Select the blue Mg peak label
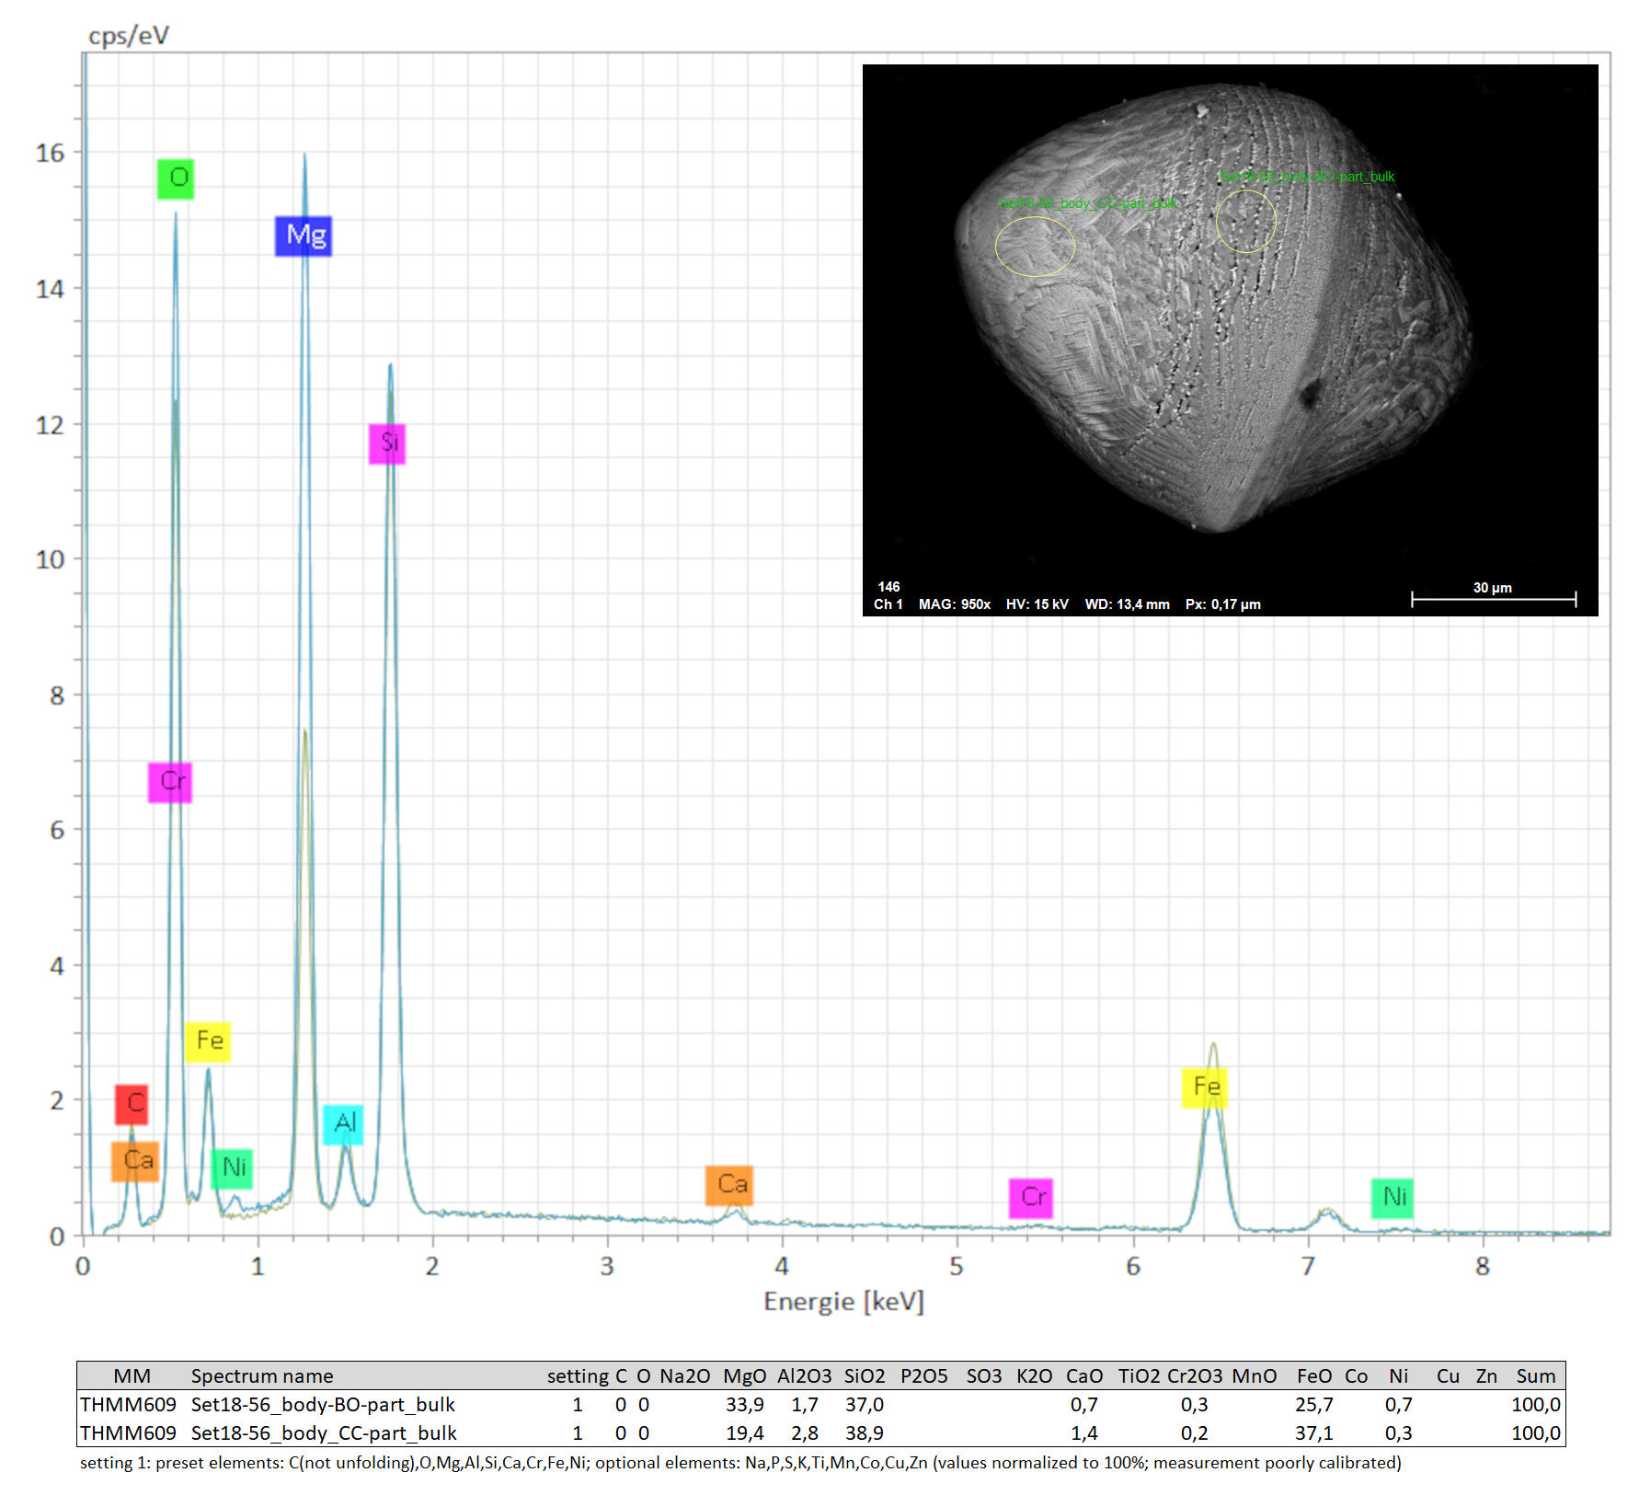This screenshot has height=1507, width=1639. pyautogui.click(x=304, y=236)
